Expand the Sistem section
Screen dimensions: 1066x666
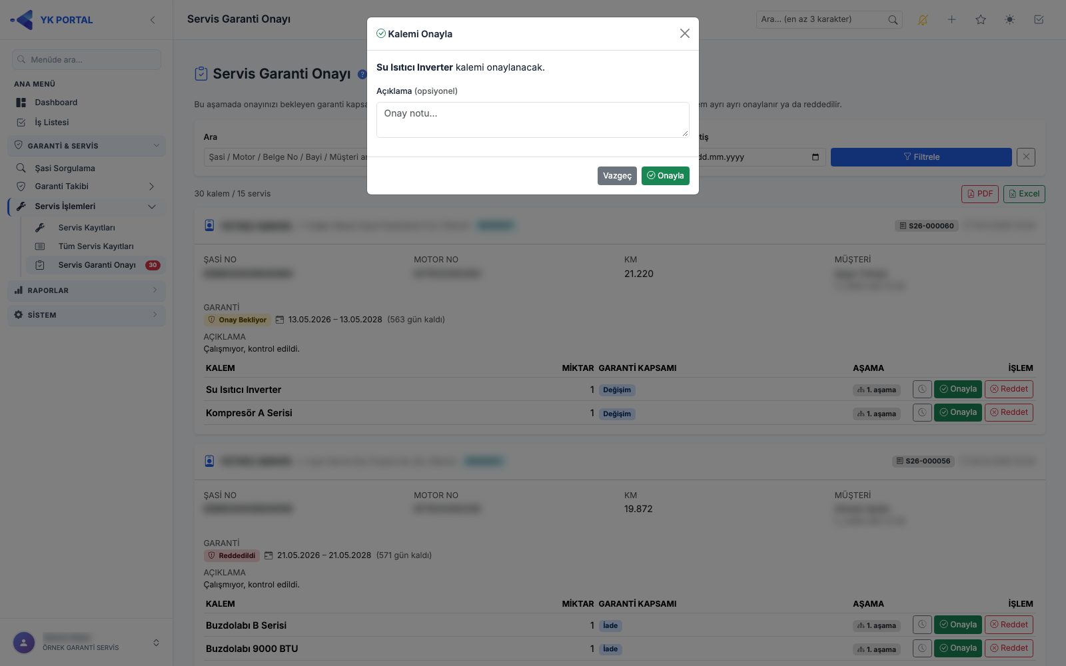pos(87,315)
